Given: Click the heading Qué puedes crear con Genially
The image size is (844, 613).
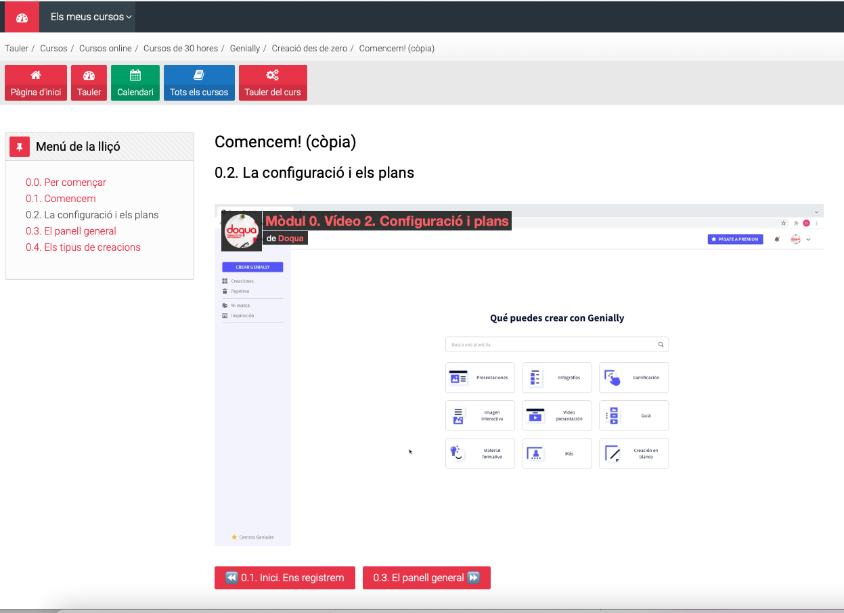Looking at the screenshot, I should pyautogui.click(x=557, y=318).
